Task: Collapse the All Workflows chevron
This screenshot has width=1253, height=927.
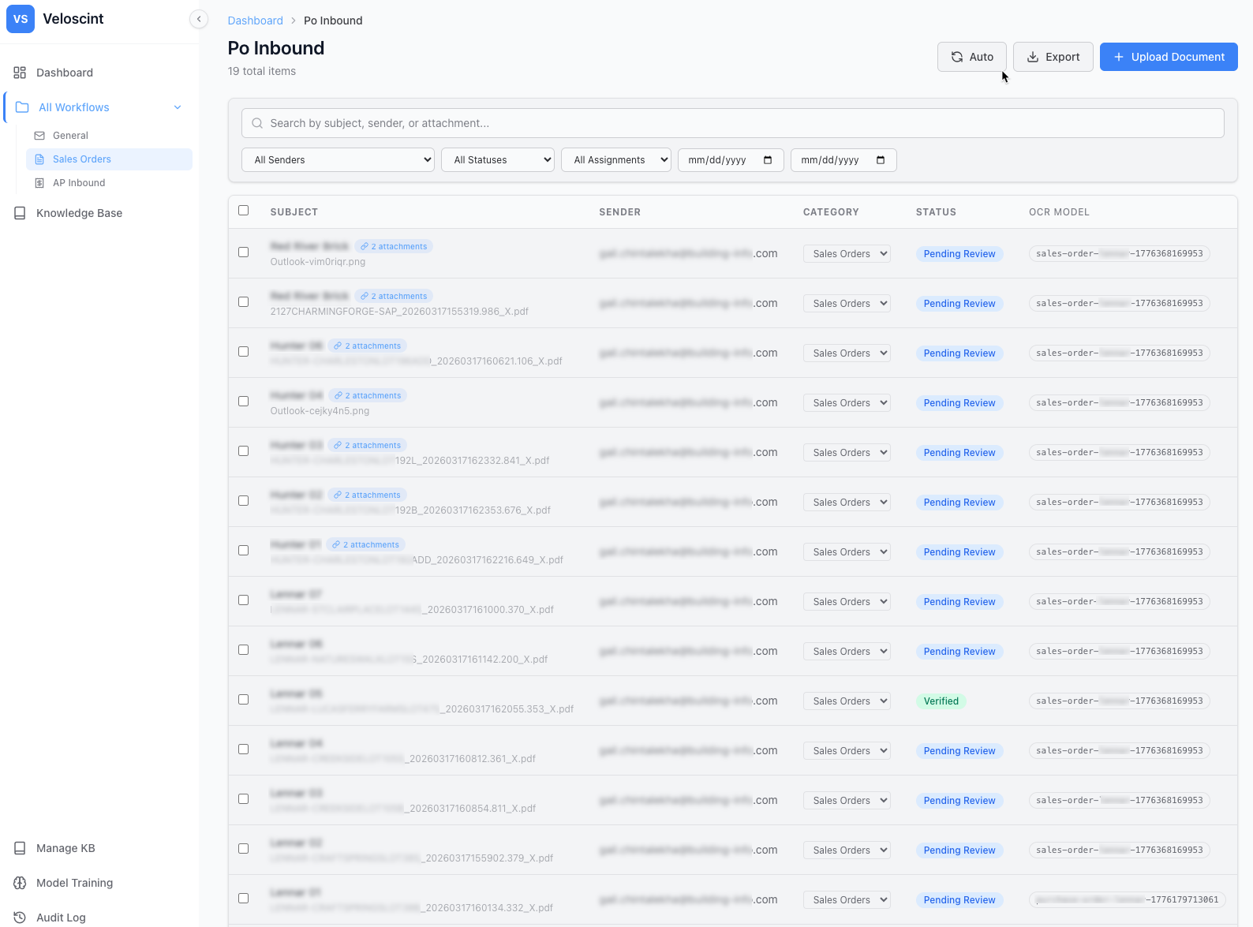Action: click(178, 107)
